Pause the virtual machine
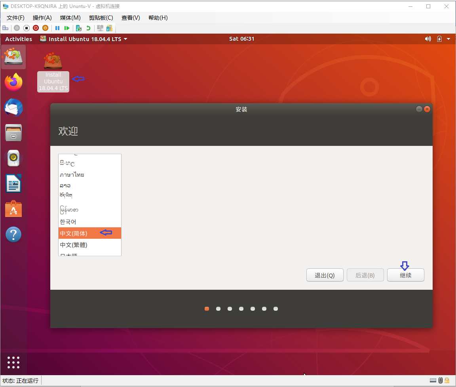The image size is (456, 387). pyautogui.click(x=57, y=28)
